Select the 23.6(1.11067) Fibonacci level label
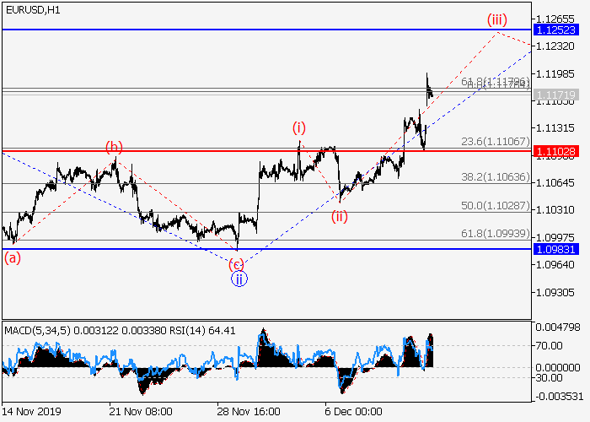590x422 pixels. coord(493,142)
